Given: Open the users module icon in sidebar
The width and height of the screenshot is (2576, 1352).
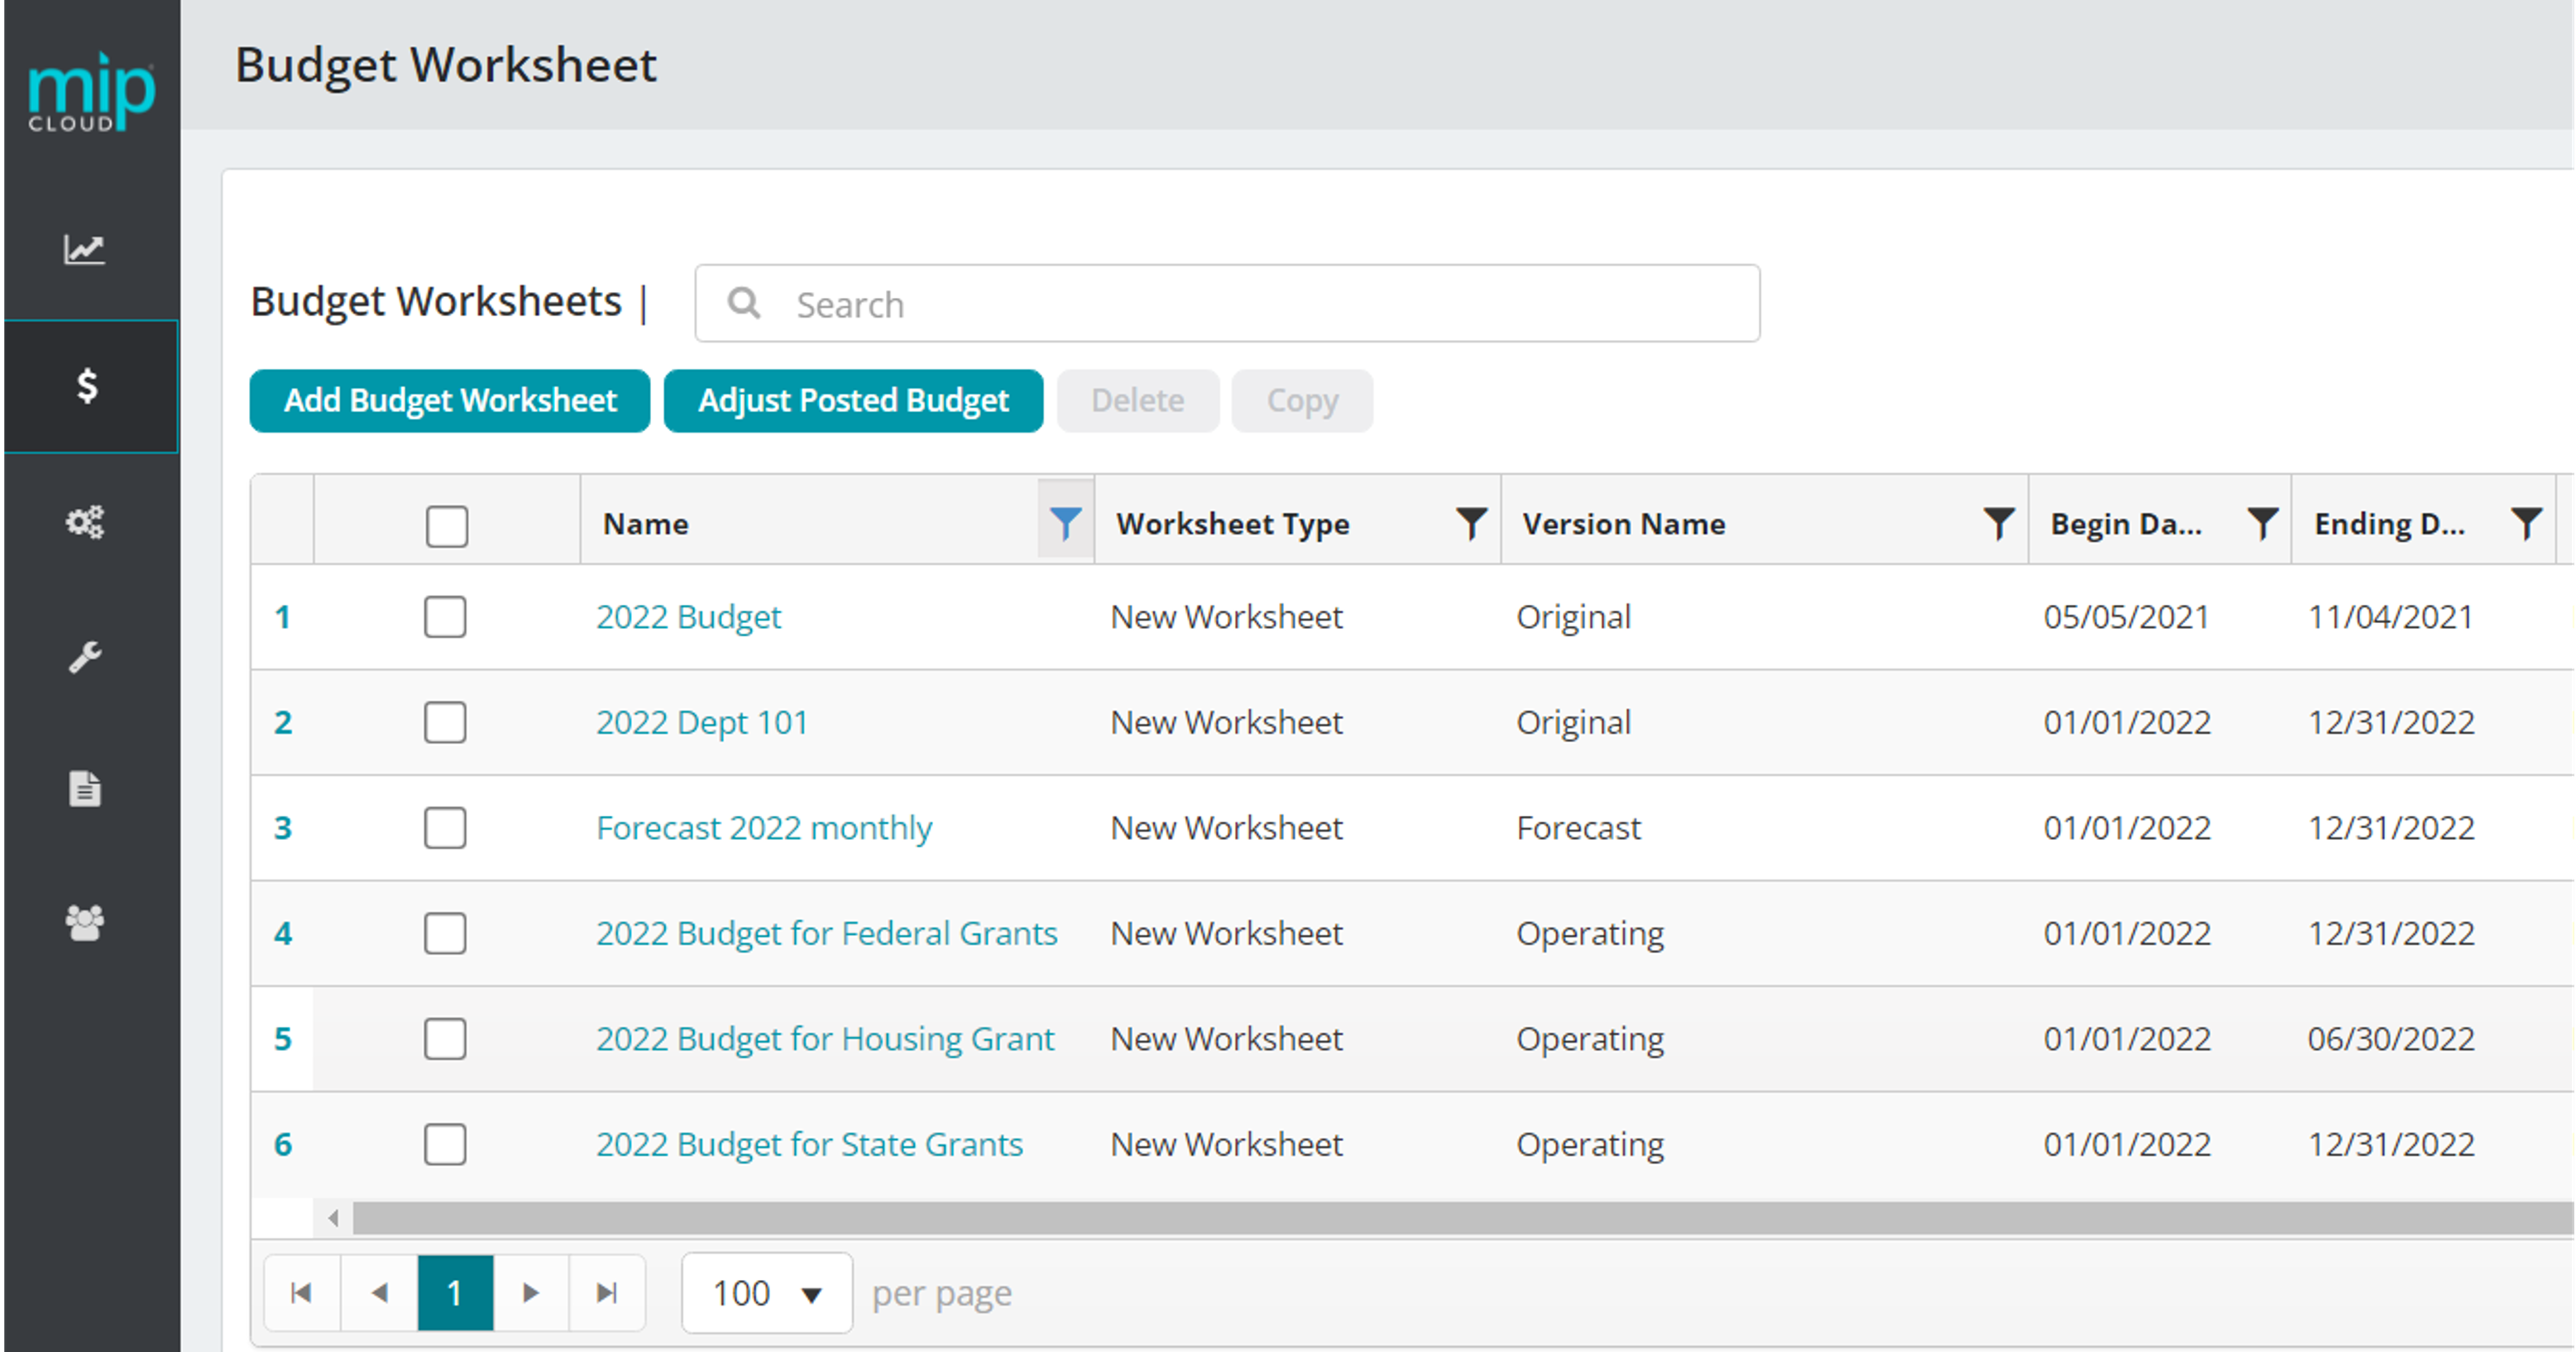Looking at the screenshot, I should click(86, 923).
